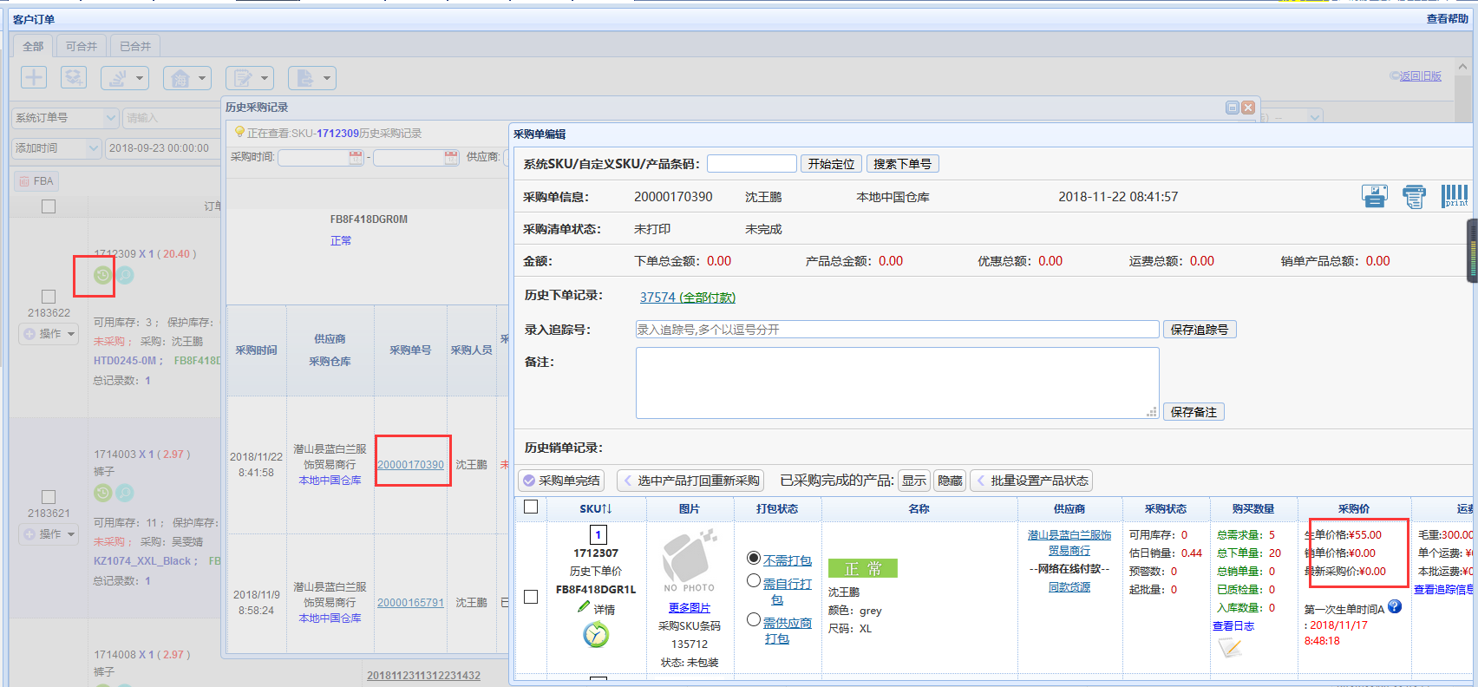
Task: Switch to the 已合并 tab
Action: tap(135, 46)
